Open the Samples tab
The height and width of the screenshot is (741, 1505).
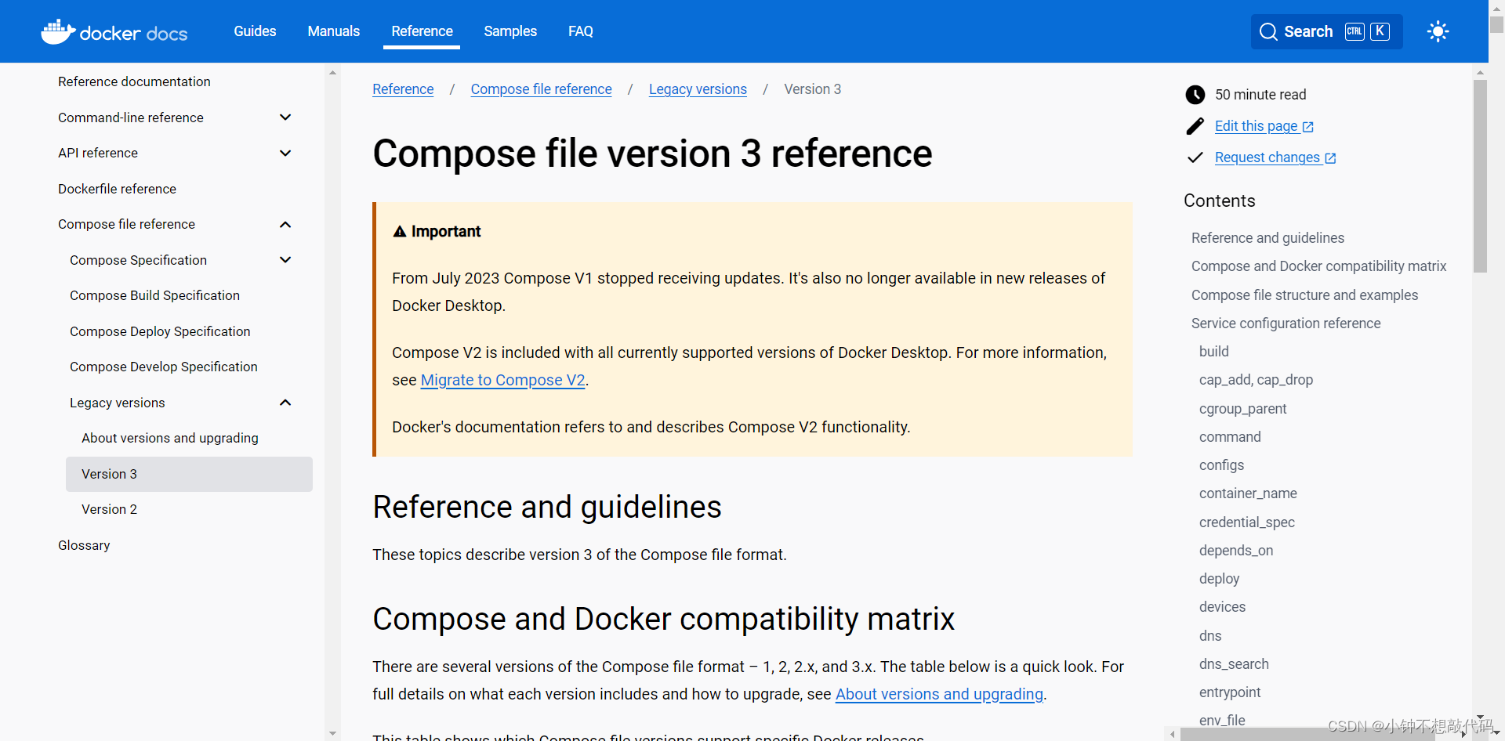[510, 31]
